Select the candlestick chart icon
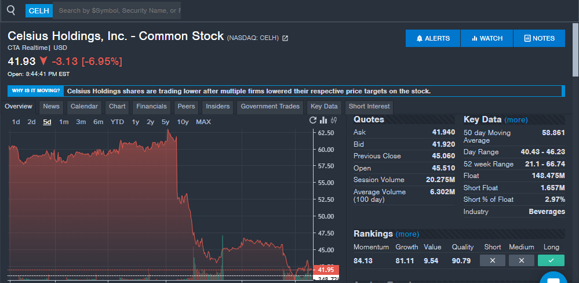This screenshot has width=579, height=283. click(x=334, y=121)
